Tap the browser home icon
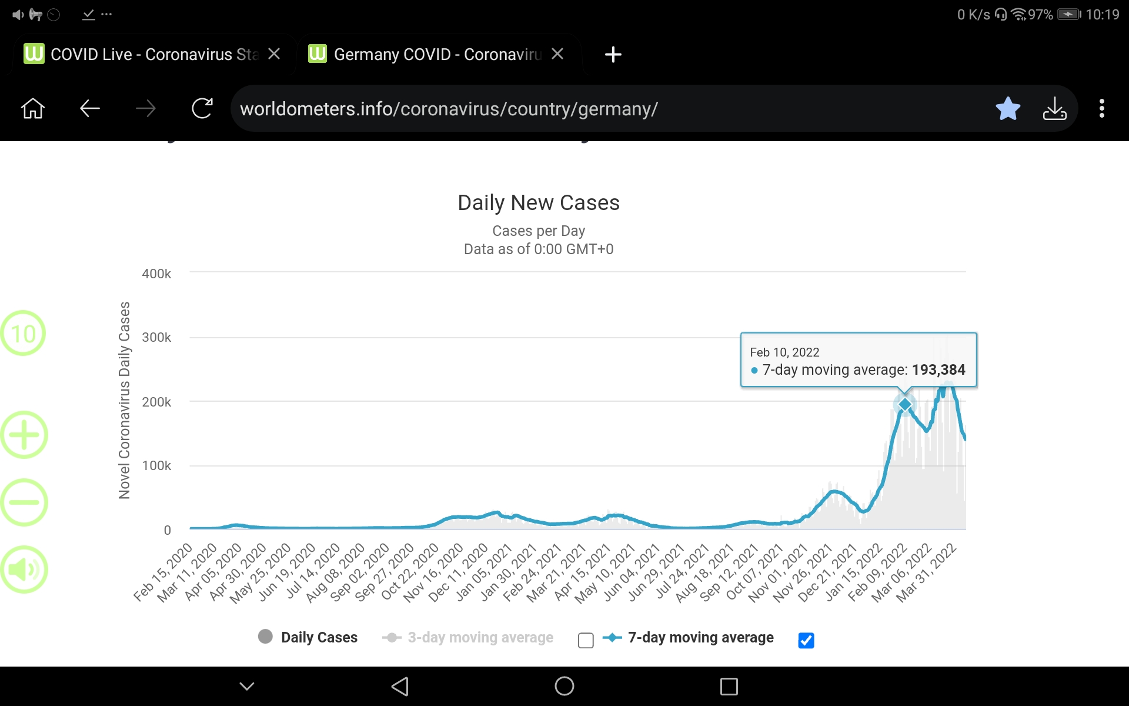The image size is (1129, 706). click(x=33, y=109)
